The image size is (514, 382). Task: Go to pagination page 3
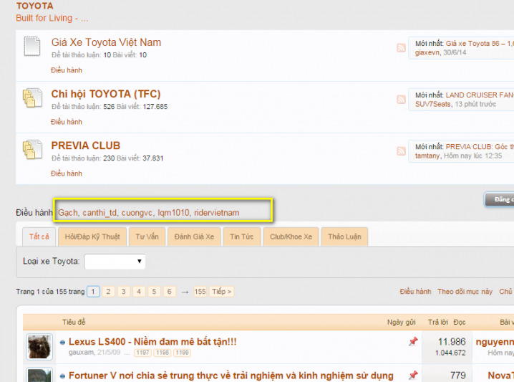124,292
